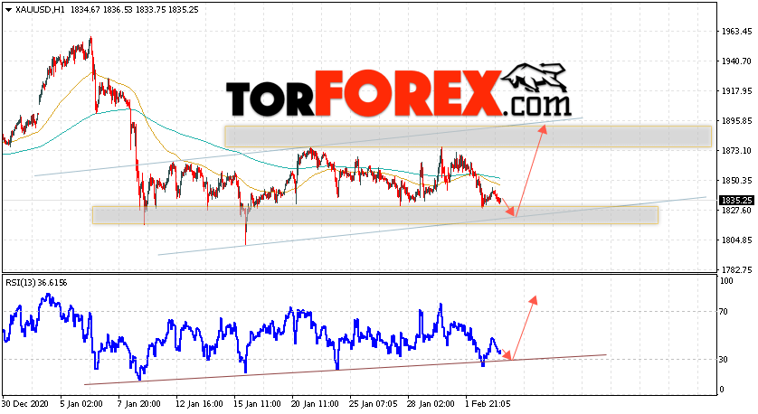Select price level 1827.60 on the price axis
Screen dimensions: 758x414
(736, 210)
